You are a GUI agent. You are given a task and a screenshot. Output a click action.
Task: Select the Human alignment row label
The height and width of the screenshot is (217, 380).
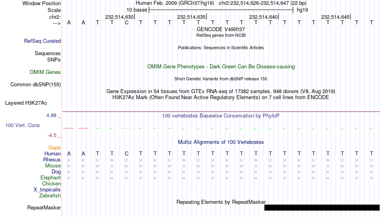52,154
